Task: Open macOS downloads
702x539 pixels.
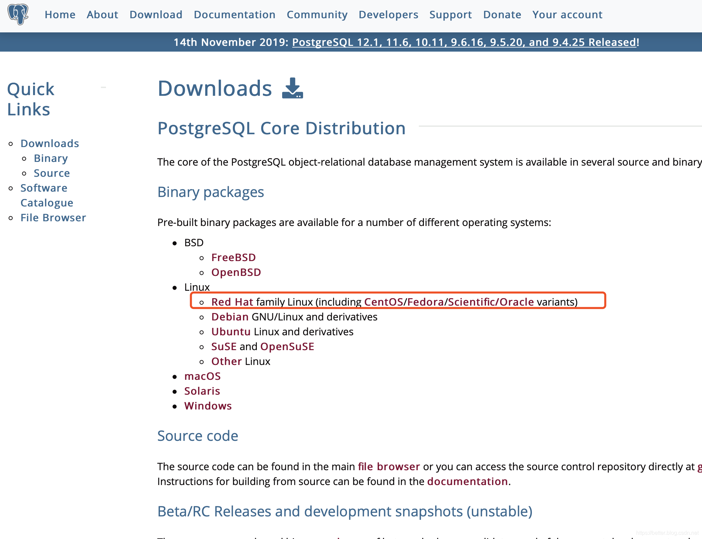Action: (202, 376)
